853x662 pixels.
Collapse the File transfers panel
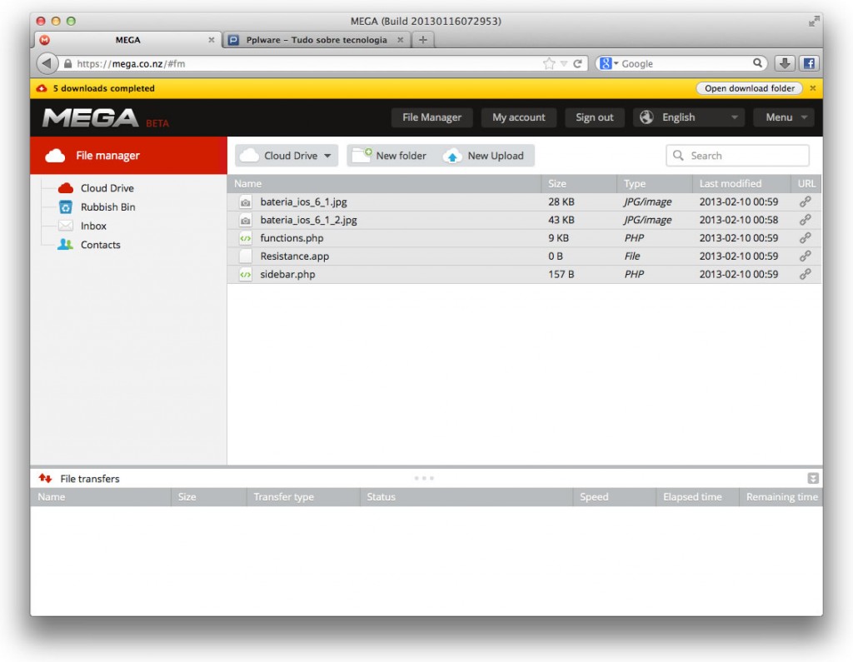pyautogui.click(x=813, y=479)
